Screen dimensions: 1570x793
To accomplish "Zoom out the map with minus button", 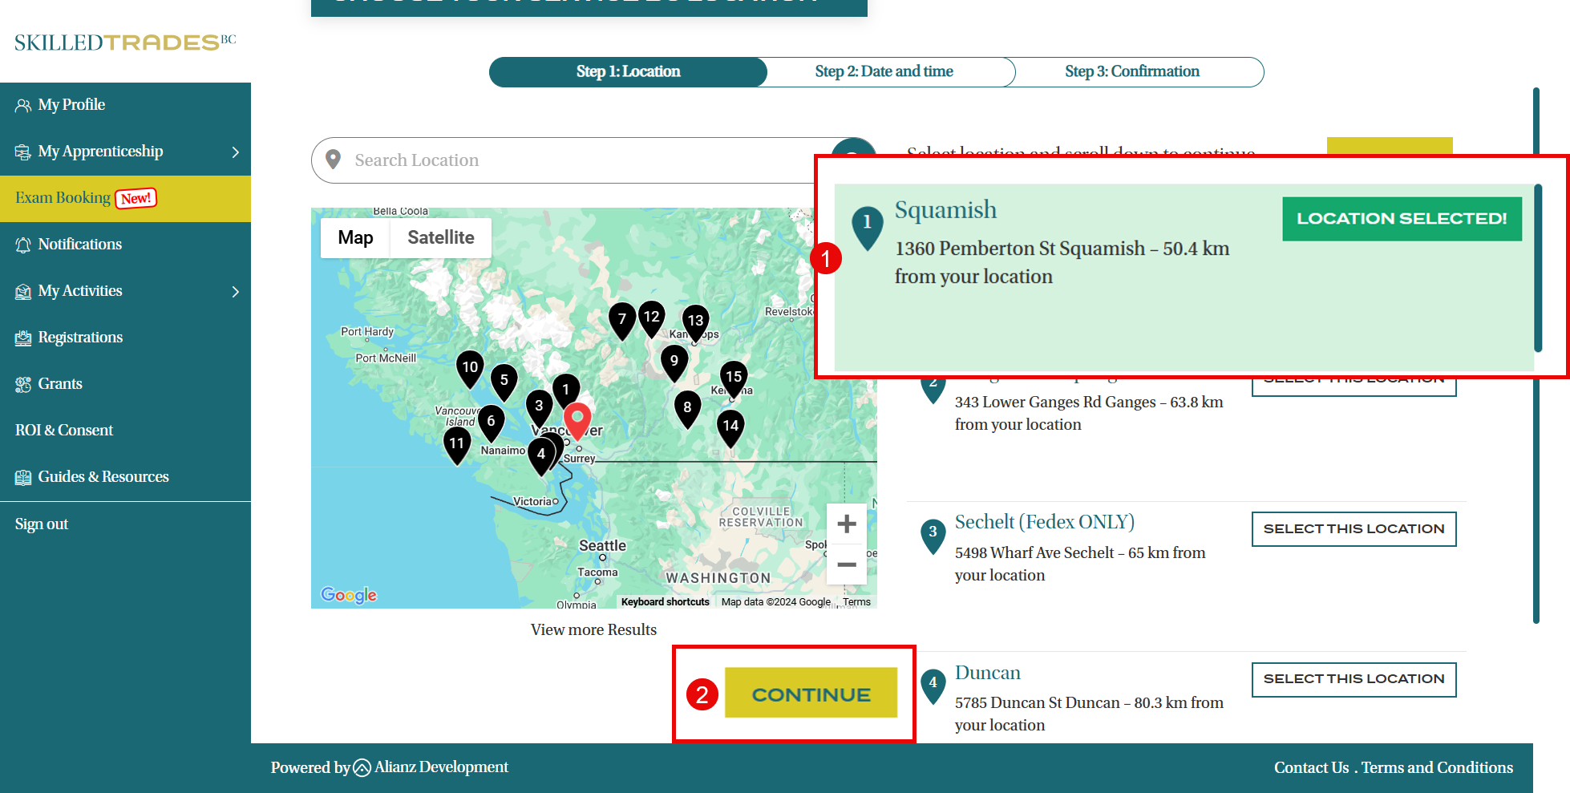I will (x=846, y=565).
